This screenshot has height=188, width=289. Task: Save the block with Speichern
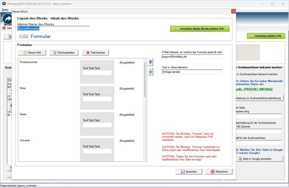click(189, 171)
